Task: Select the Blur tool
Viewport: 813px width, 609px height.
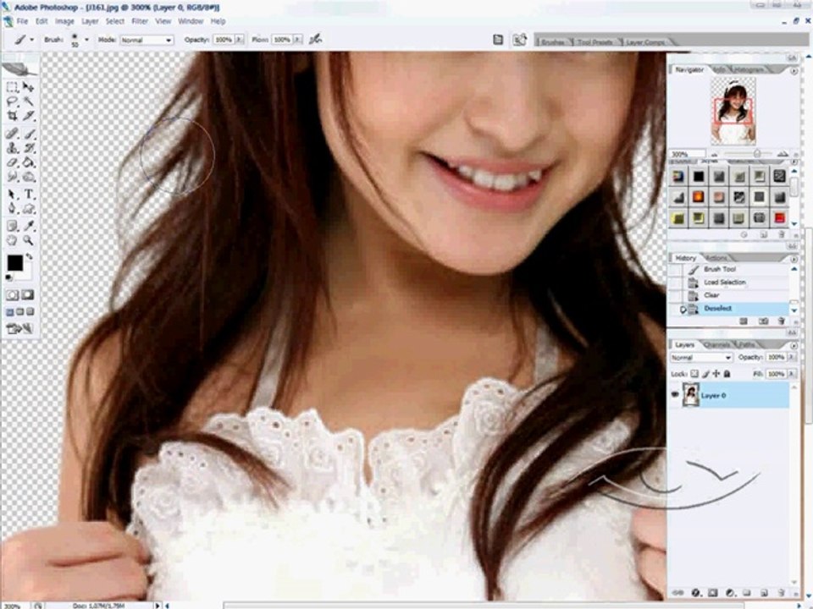Action: tap(12, 177)
